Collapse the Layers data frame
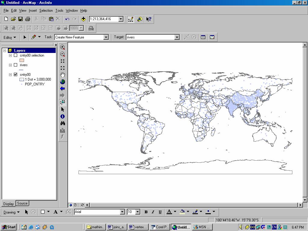This screenshot has width=308, height=231. (5, 51)
